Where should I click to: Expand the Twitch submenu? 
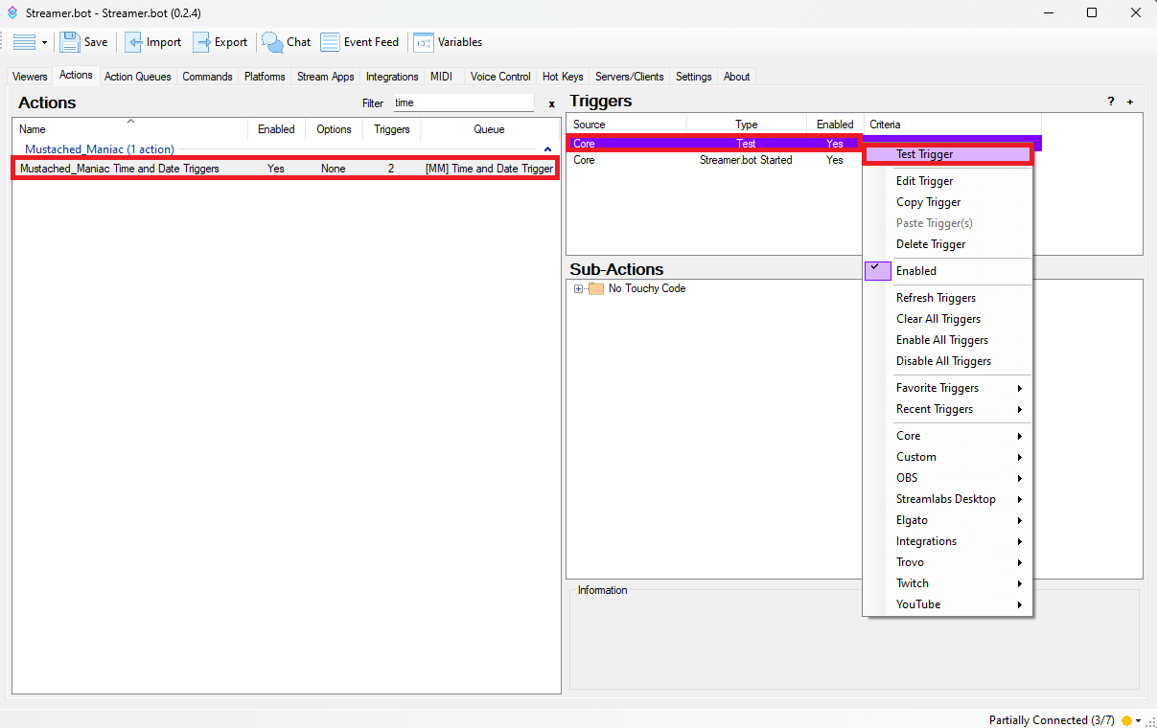coord(959,583)
